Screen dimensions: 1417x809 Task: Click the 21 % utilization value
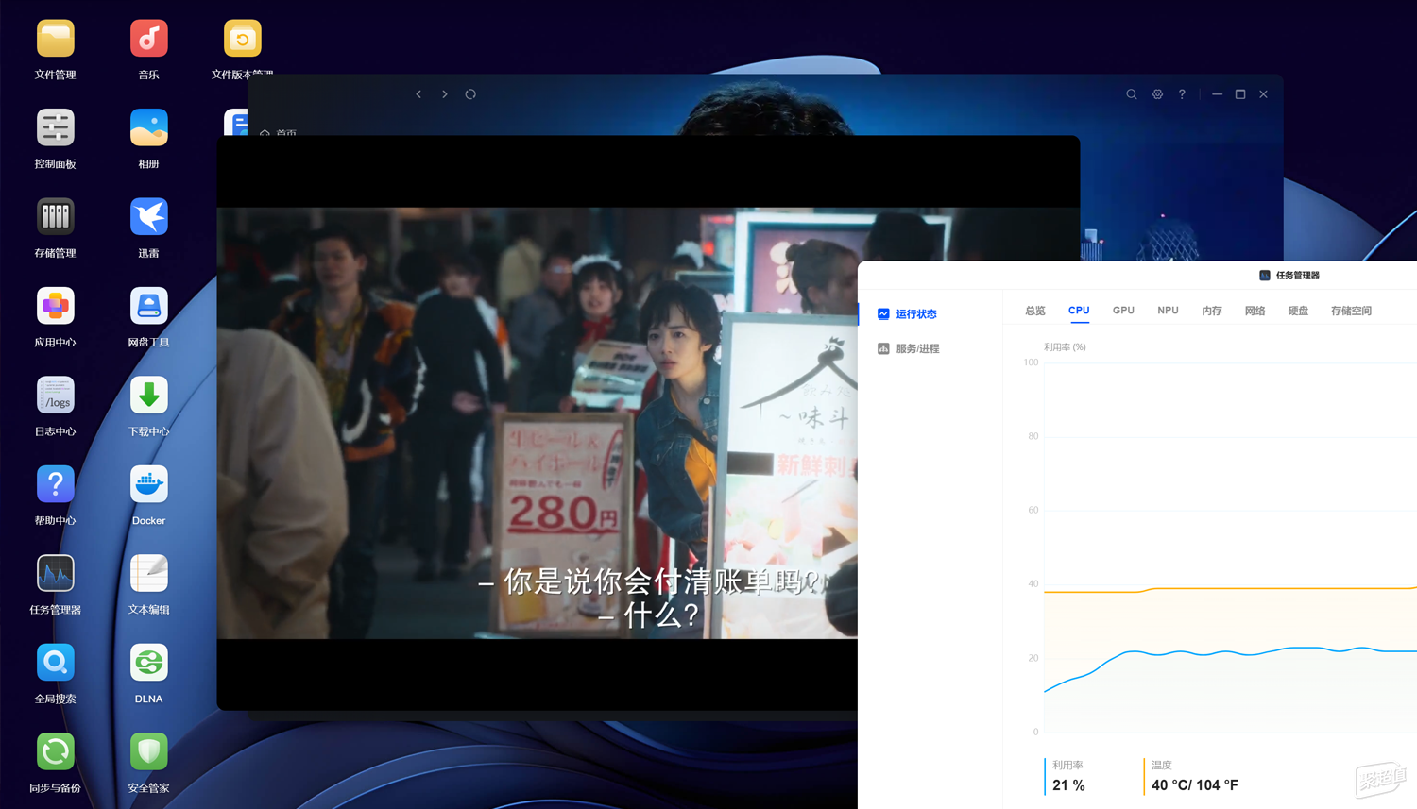pyautogui.click(x=1068, y=785)
